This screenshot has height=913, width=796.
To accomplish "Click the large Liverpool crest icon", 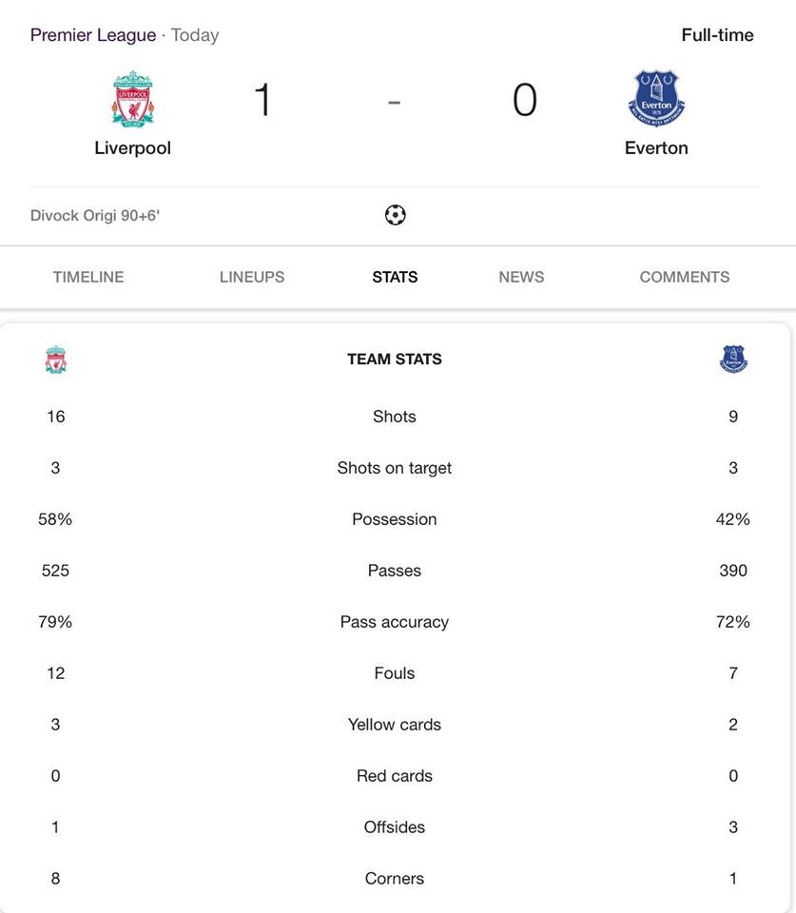I will pos(133,99).
